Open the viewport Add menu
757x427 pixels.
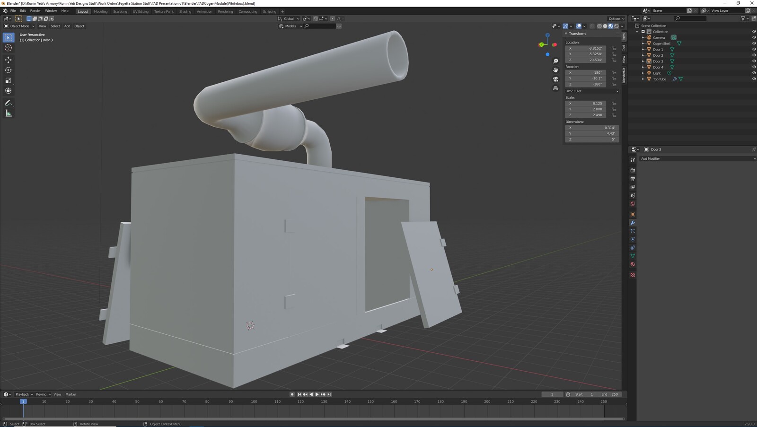(67, 26)
